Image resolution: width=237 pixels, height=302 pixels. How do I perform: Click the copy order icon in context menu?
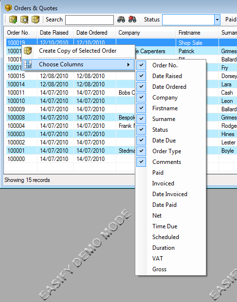click(x=28, y=51)
